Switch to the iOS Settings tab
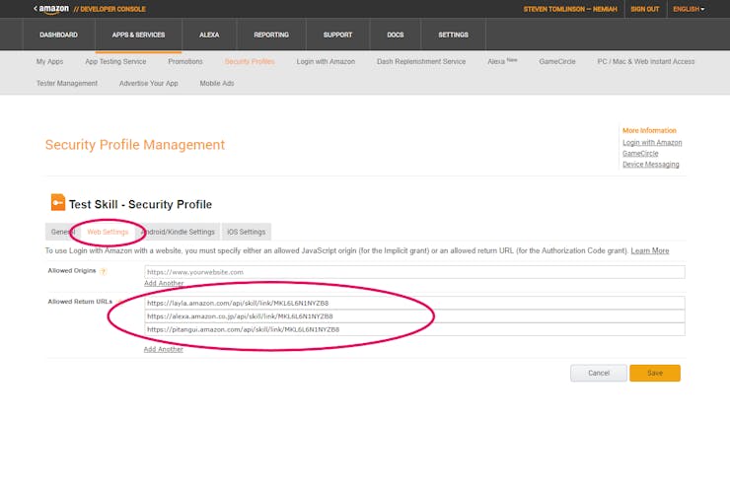730x489 pixels. [247, 232]
